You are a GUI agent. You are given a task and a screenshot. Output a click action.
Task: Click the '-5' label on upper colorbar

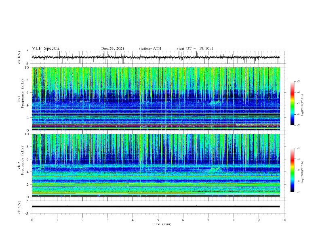[298, 103]
